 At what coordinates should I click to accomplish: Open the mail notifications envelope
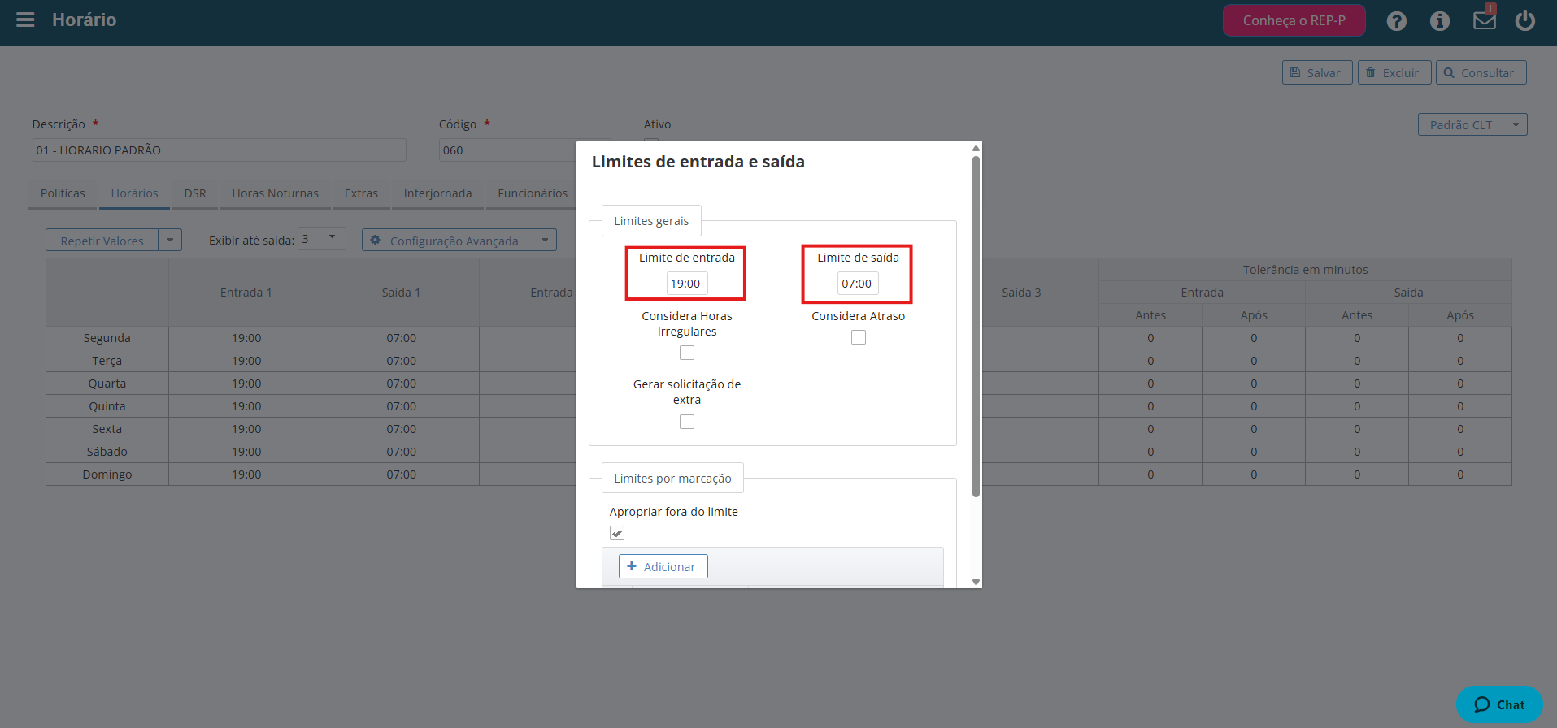coord(1485,19)
